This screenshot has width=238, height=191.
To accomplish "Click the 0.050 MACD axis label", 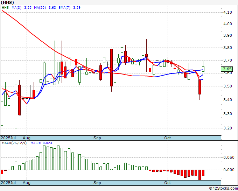I will pos(229,157).
